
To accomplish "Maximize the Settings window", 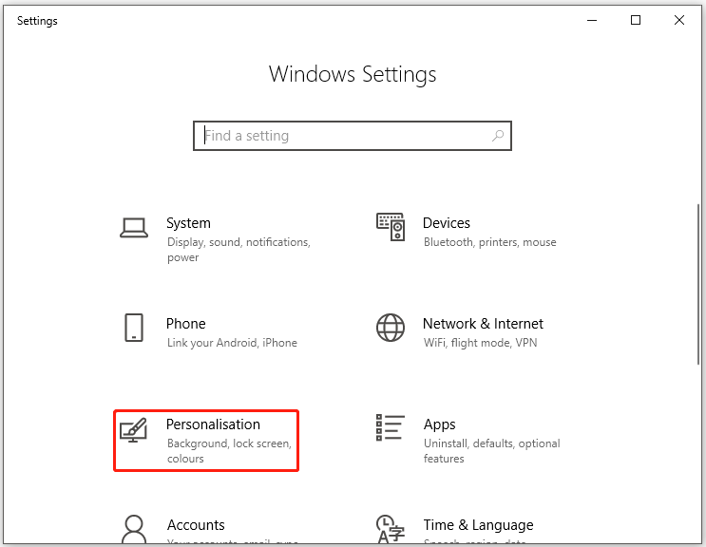I will [x=636, y=20].
